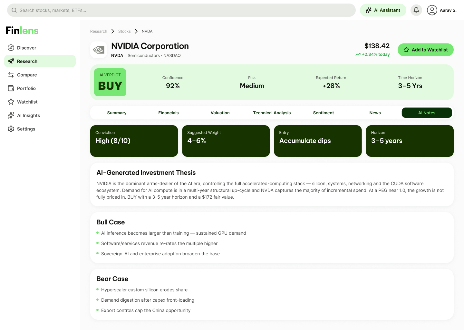The height and width of the screenshot is (330, 464).
Task: Click the Conviction High (8/10) card
Action: point(134,141)
